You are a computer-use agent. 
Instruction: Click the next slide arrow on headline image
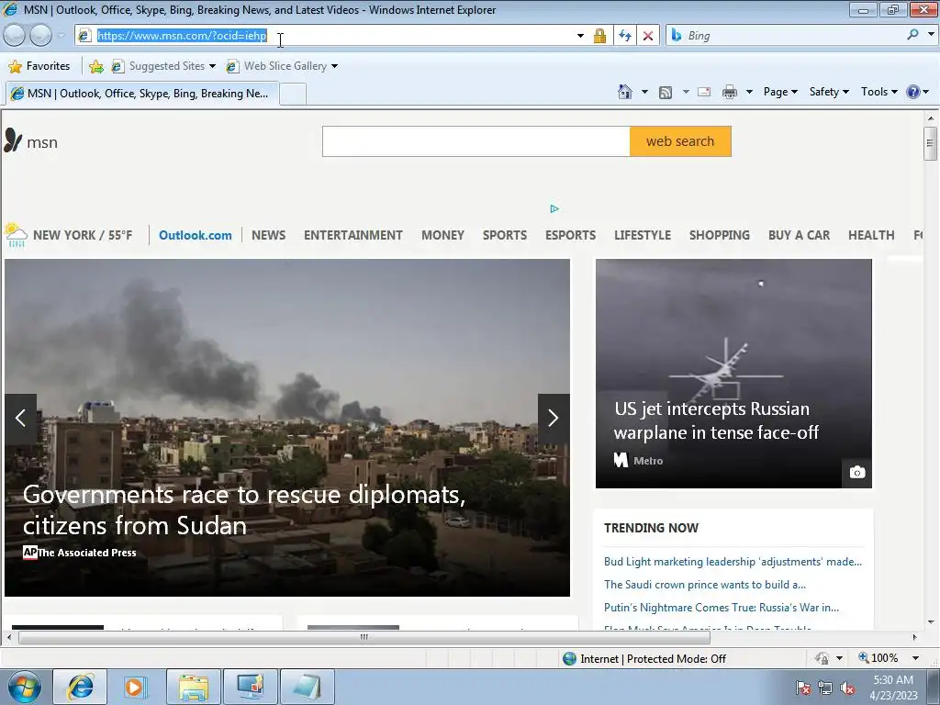click(x=554, y=419)
